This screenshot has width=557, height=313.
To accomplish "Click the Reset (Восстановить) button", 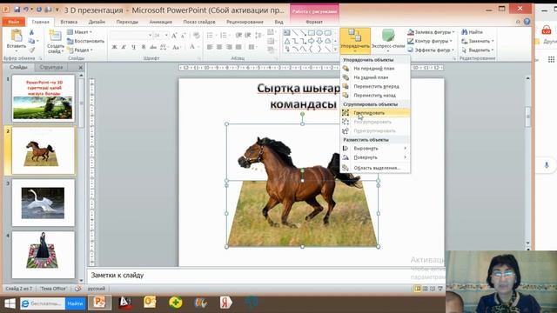I will (86, 41).
